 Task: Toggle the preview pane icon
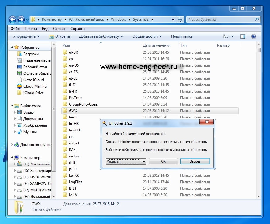coord(243,36)
